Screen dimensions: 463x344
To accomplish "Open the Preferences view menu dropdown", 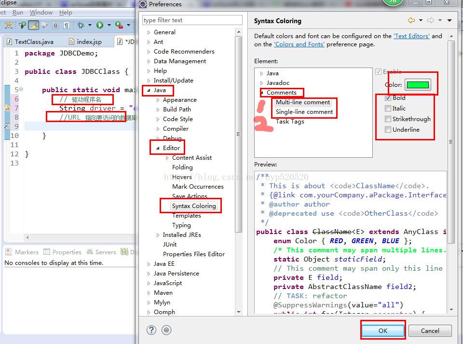I will tap(449, 20).
